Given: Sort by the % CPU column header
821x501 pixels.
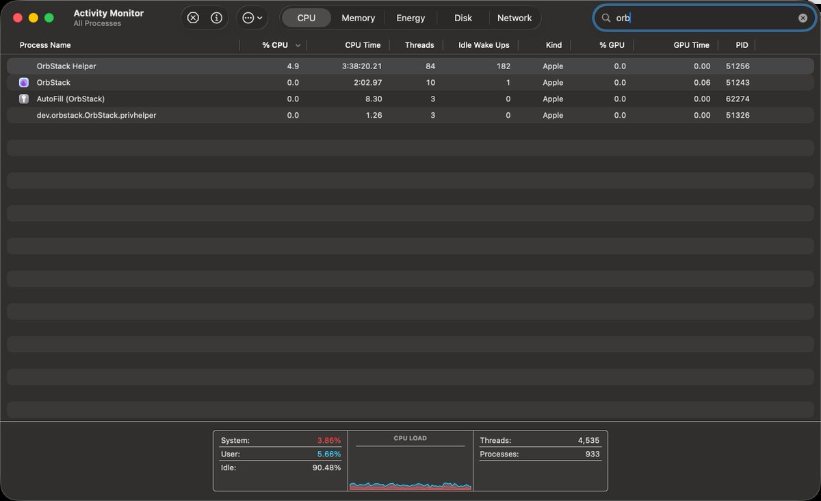Looking at the screenshot, I should (x=275, y=45).
